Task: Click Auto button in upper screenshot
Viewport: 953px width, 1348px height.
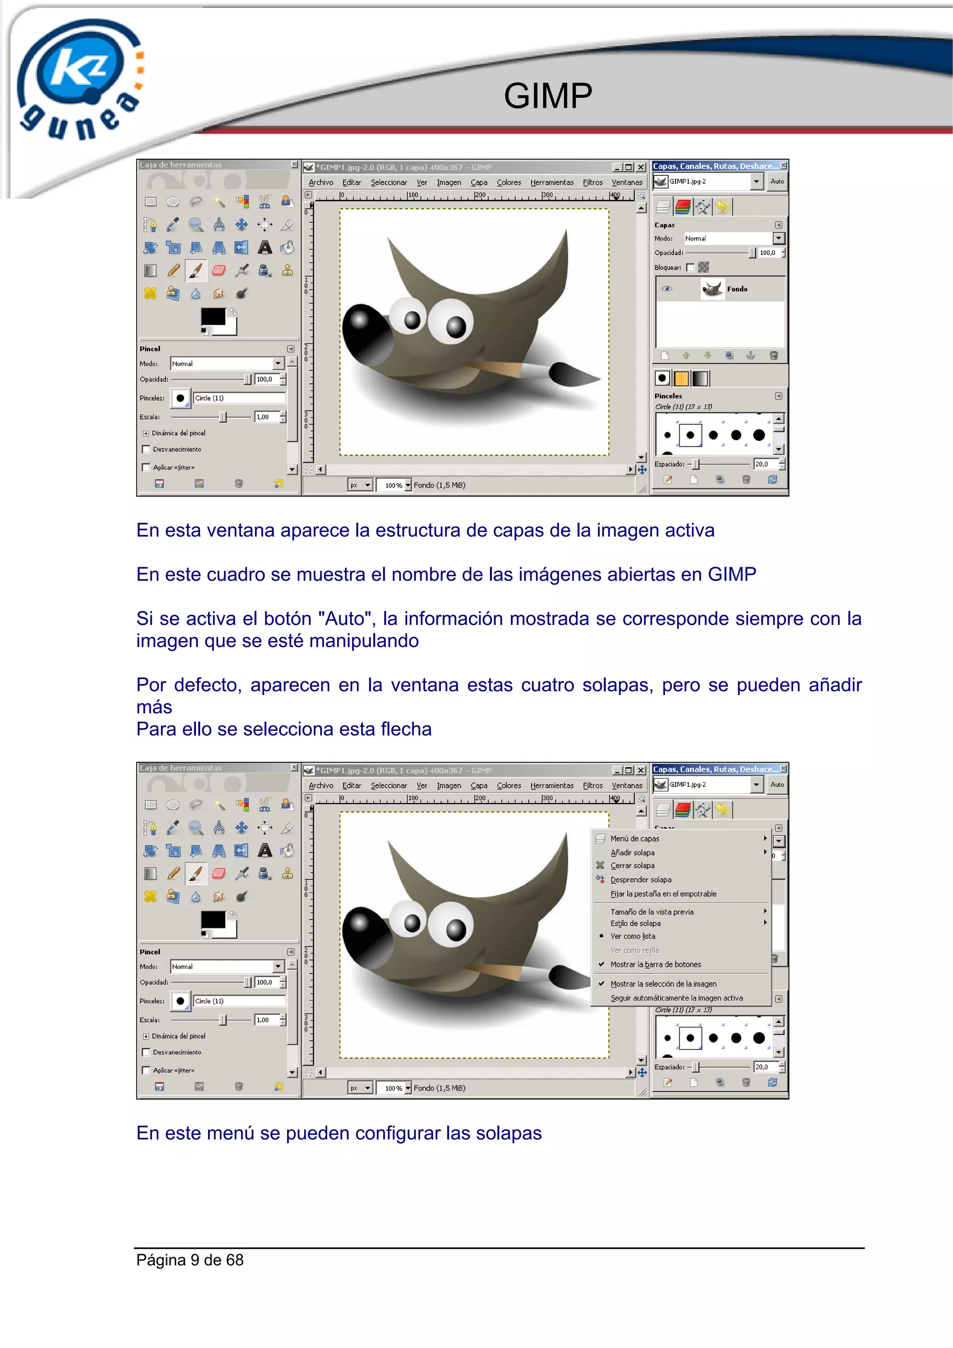Action: point(777,181)
